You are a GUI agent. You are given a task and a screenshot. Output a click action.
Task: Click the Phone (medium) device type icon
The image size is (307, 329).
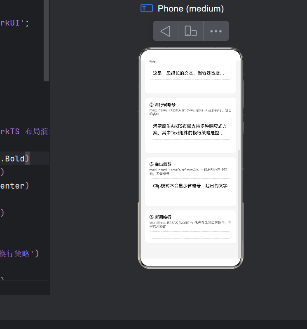pos(147,8)
